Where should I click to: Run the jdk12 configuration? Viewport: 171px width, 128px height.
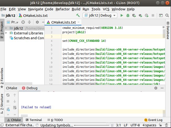tap(122, 16)
